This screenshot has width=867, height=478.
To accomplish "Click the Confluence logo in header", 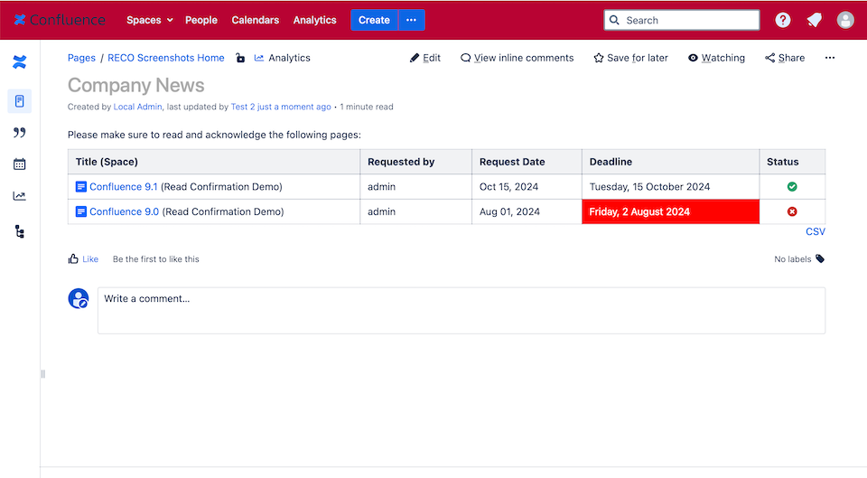I will pos(60,20).
